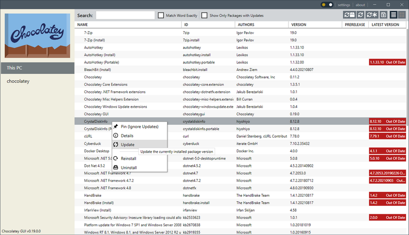Click the refresh packages icon in the toolbar
The height and width of the screenshot is (235, 409).
360,15
